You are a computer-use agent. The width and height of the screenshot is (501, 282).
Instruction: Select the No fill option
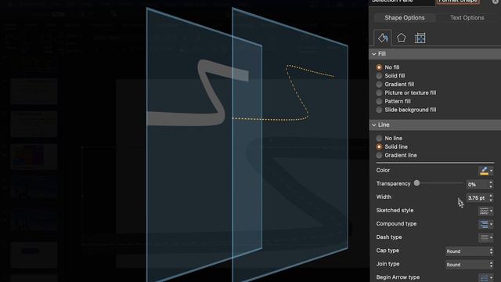coord(379,67)
